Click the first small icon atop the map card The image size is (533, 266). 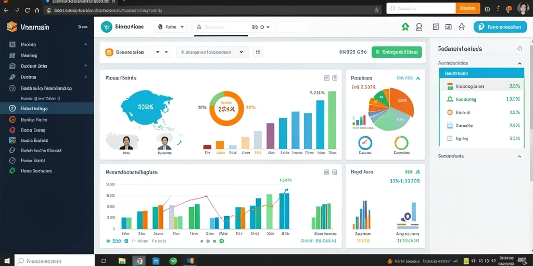click(326, 78)
